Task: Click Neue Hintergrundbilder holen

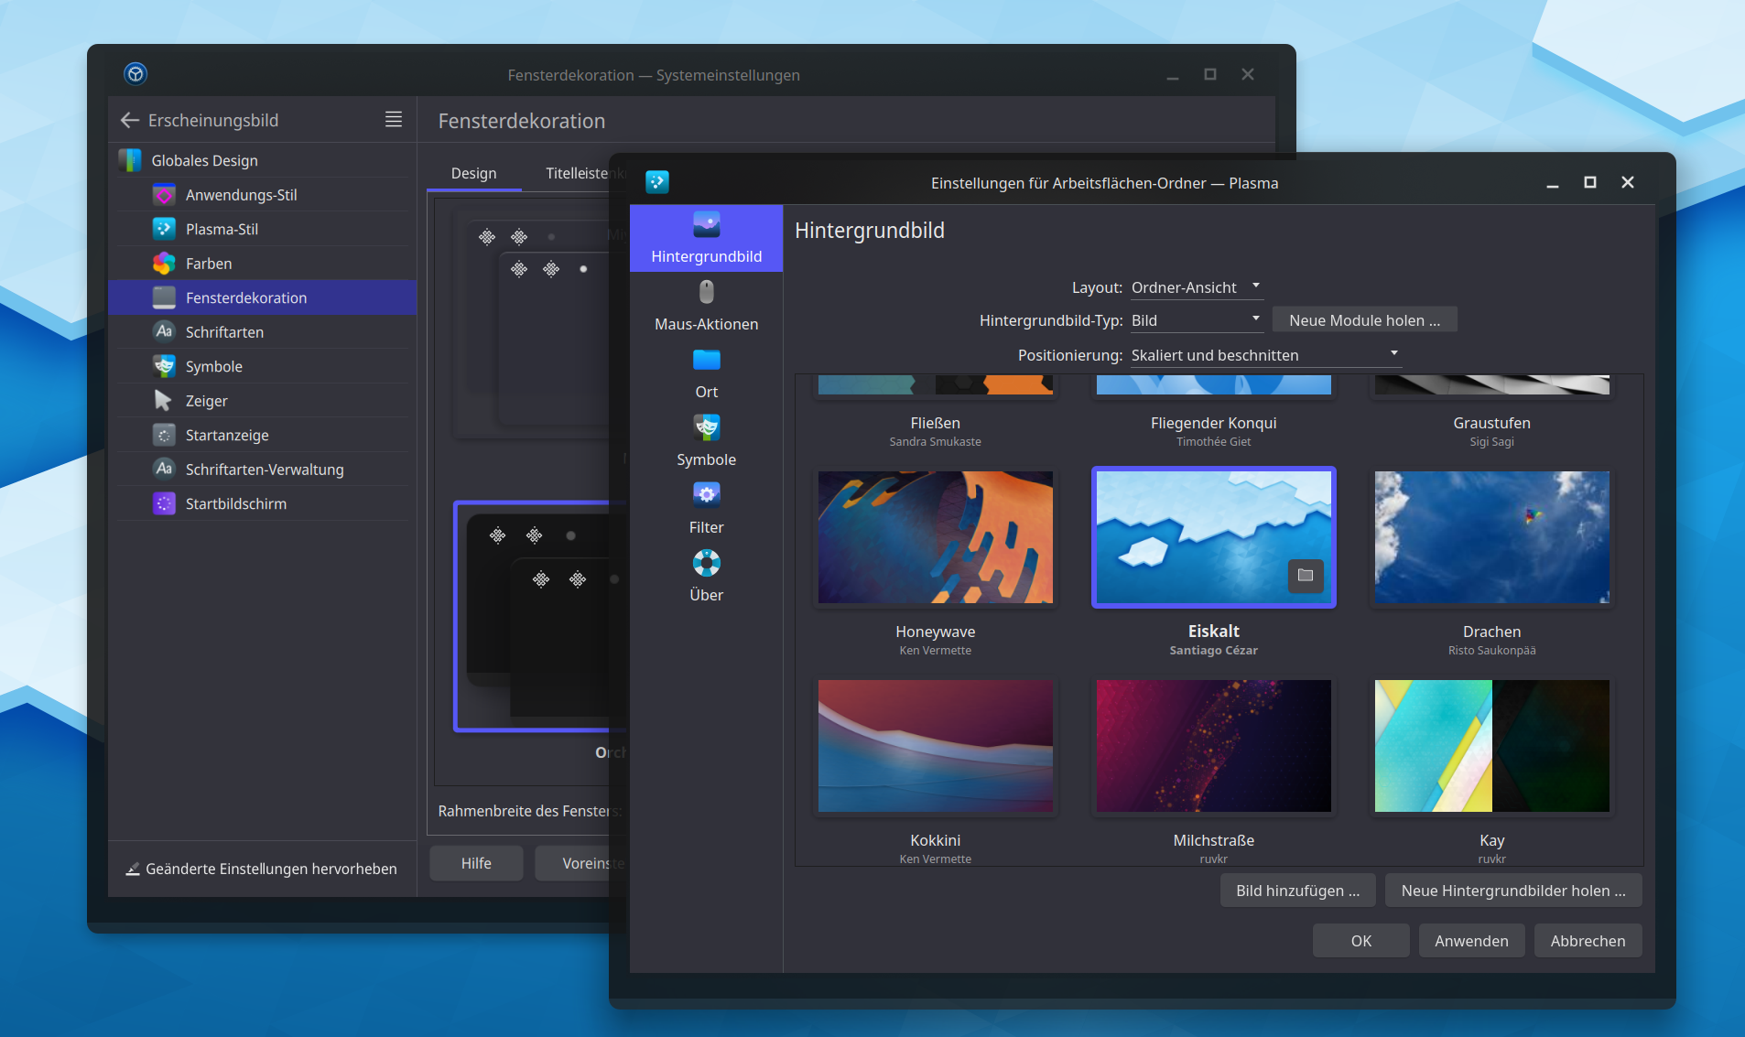Action: 1512,890
